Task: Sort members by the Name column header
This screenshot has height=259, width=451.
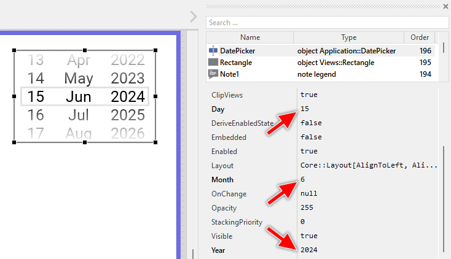Action: coord(250,37)
